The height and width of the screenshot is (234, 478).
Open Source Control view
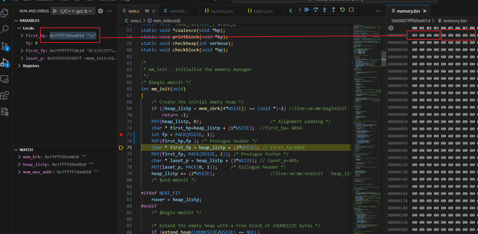[x=5, y=46]
